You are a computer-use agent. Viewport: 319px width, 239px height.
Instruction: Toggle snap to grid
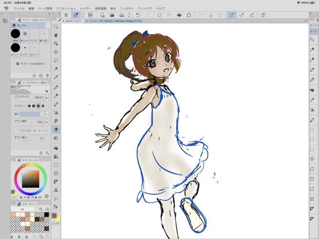(x=251, y=15)
